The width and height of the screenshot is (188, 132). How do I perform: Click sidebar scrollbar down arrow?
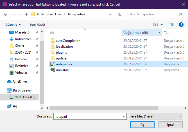[42, 108]
